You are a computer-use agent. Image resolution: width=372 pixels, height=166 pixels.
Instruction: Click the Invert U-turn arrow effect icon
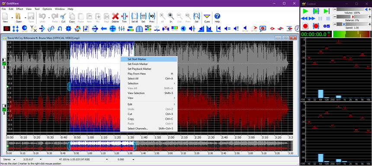click(x=60, y=29)
